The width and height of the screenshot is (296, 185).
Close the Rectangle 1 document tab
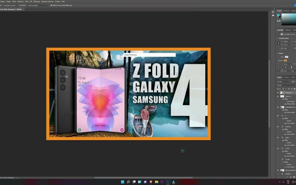[x=23, y=9]
